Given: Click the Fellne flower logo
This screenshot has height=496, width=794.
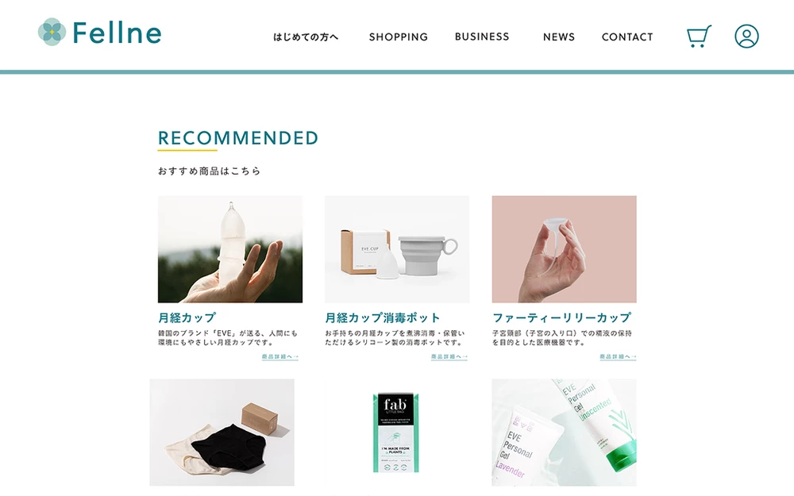Looking at the screenshot, I should pos(52,32).
